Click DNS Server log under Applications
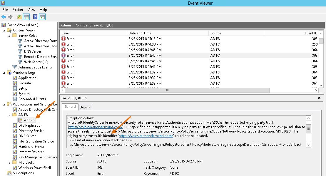 [27, 136]
